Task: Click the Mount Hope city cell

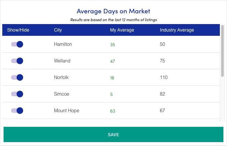Action: pyautogui.click(x=66, y=111)
